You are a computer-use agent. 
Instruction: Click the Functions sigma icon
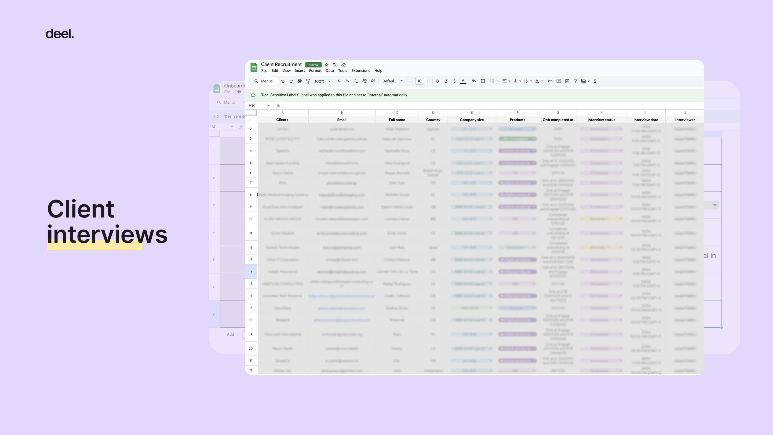tap(595, 81)
